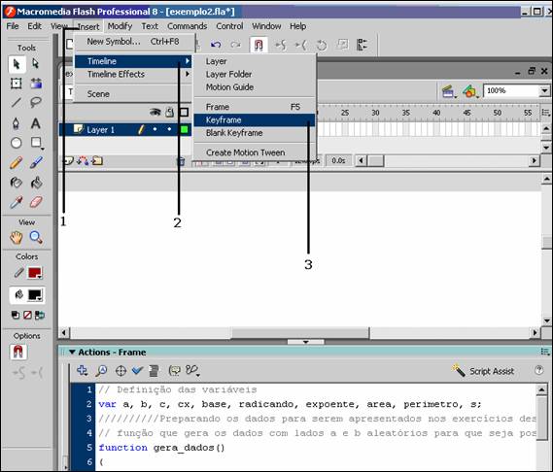Open the 100% zoom dropdown

544,91
